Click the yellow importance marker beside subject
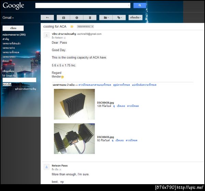This screenshot has width=205, height=191. pyautogui.click(x=72, y=27)
